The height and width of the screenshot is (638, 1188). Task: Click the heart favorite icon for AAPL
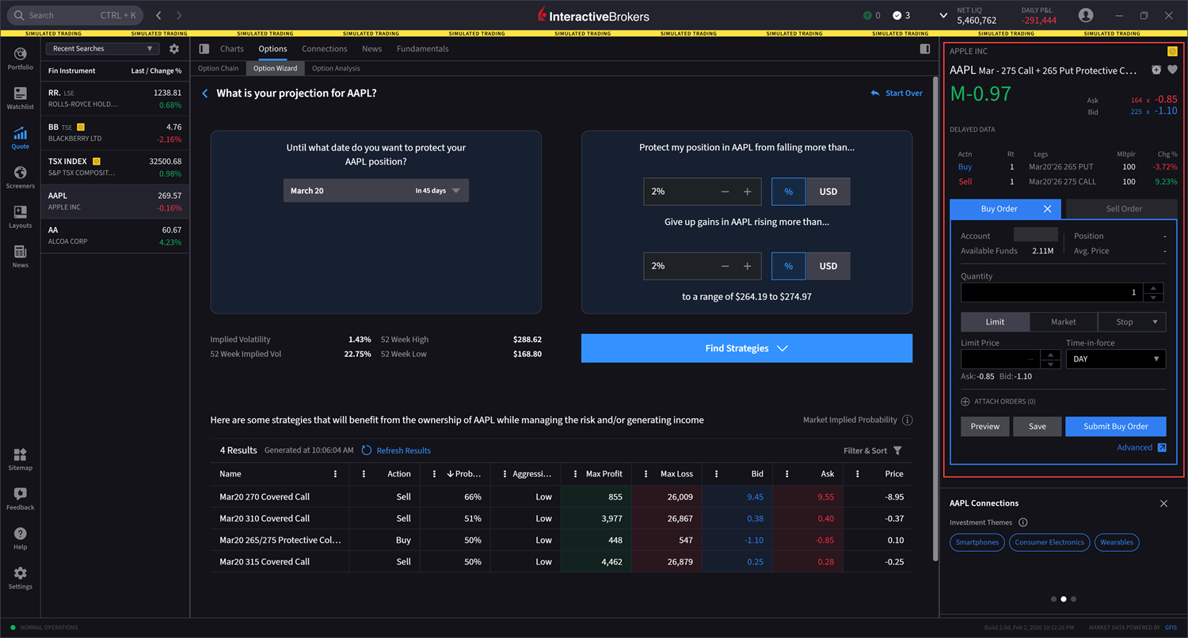(x=1173, y=70)
